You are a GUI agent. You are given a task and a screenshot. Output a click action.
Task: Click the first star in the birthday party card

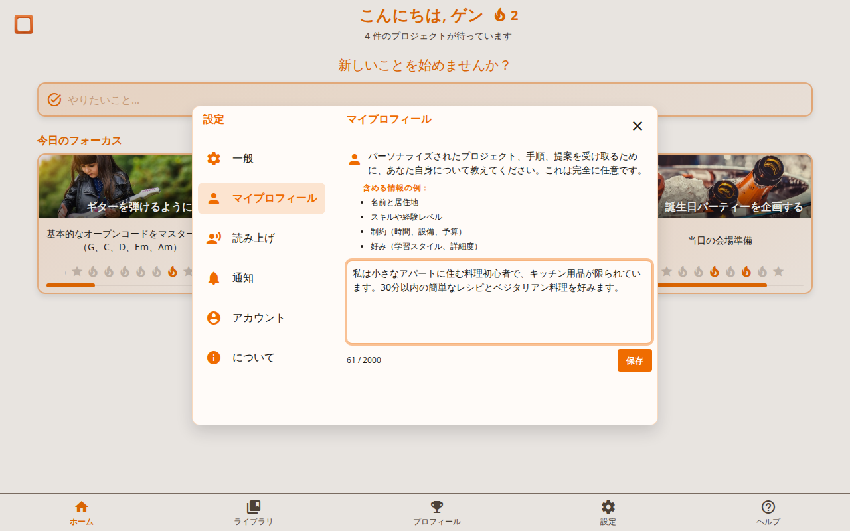click(x=667, y=271)
